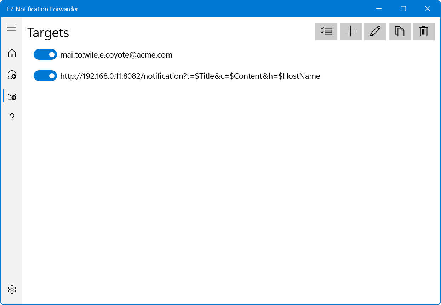Add a new target with plus button
441x305 pixels.
350,31
